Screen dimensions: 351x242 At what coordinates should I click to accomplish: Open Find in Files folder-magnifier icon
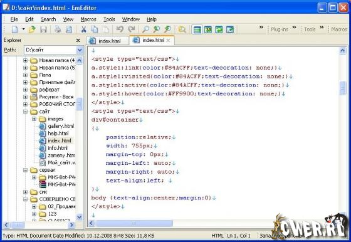click(x=182, y=29)
